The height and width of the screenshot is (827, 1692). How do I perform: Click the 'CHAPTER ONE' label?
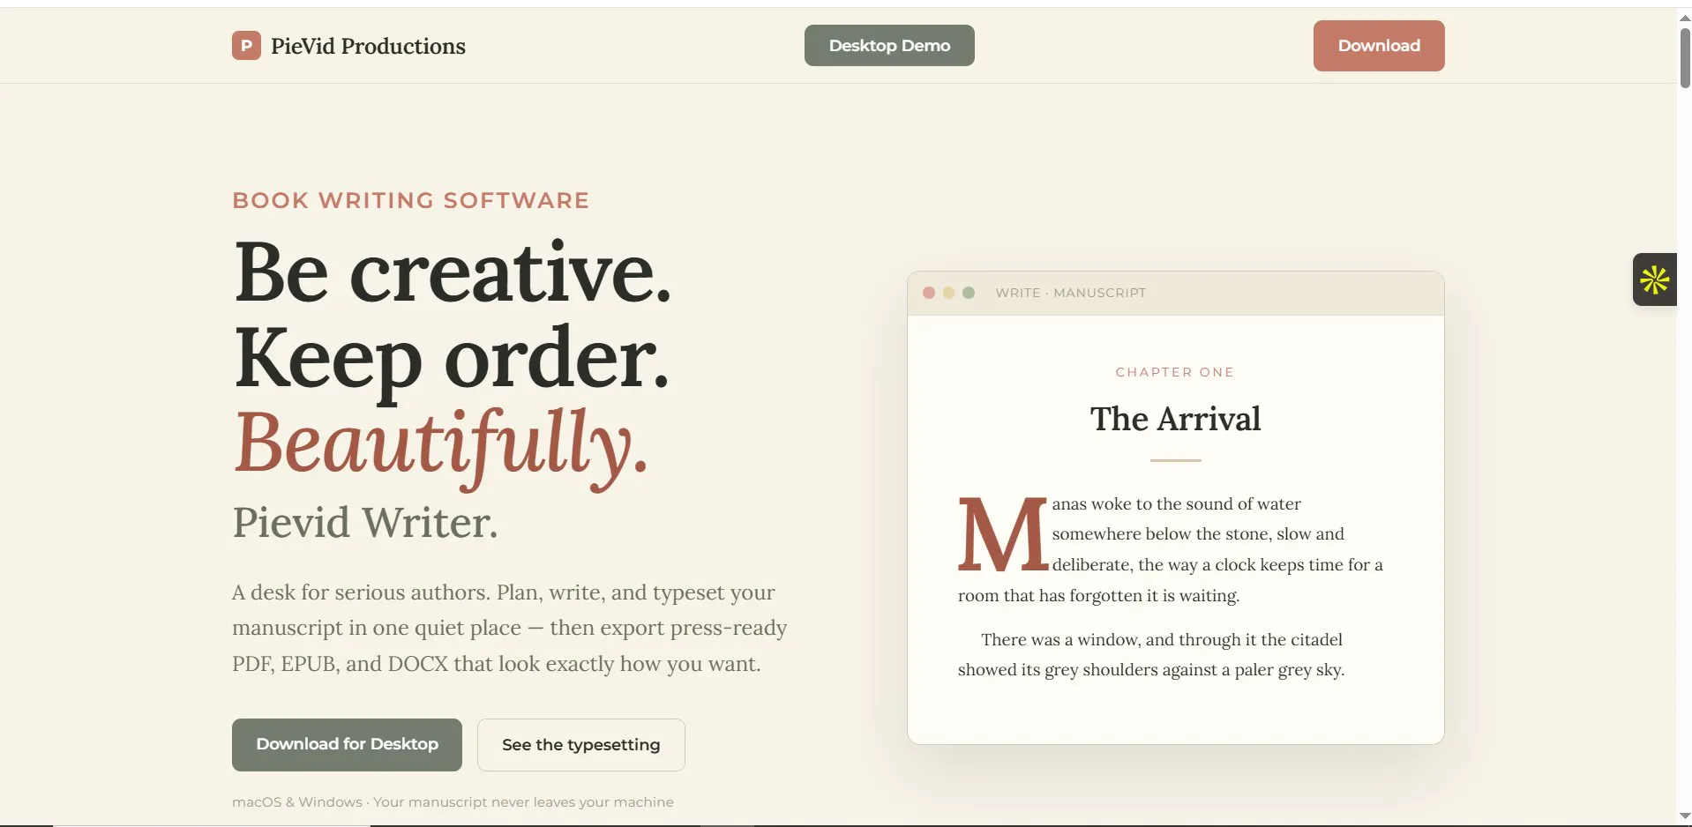click(x=1175, y=372)
